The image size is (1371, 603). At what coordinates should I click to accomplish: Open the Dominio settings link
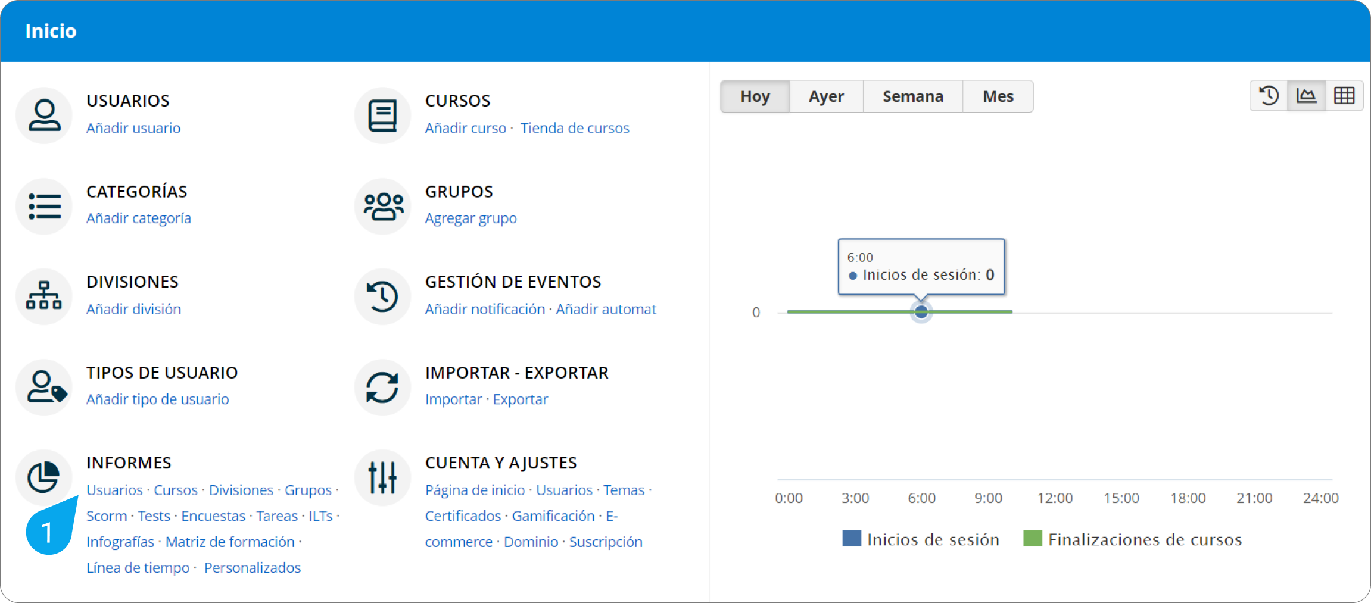click(x=531, y=542)
